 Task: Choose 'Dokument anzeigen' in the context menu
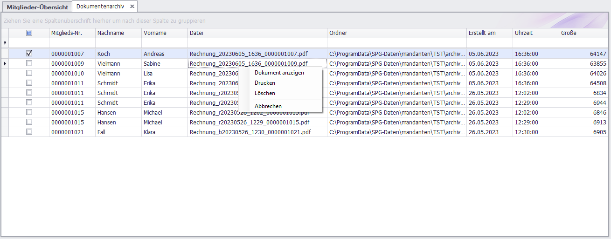point(279,73)
